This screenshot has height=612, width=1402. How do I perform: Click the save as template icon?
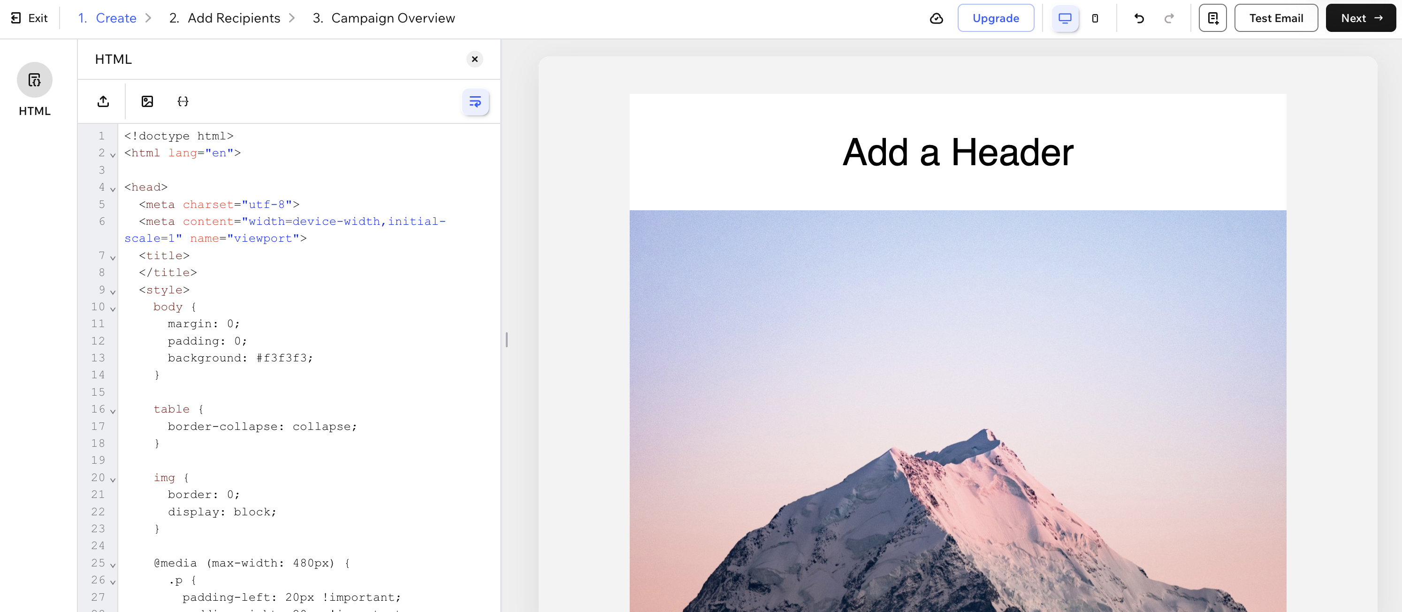click(x=1212, y=18)
